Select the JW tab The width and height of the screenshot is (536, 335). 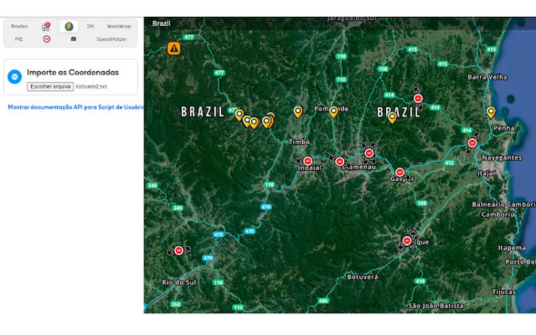click(x=89, y=25)
